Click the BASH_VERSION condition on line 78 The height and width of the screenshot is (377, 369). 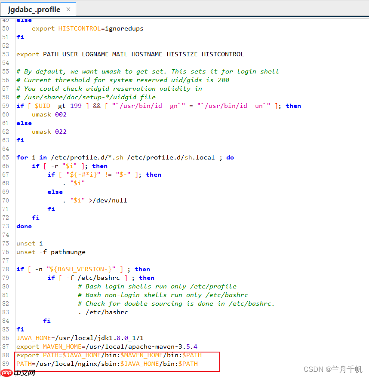click(x=73, y=269)
